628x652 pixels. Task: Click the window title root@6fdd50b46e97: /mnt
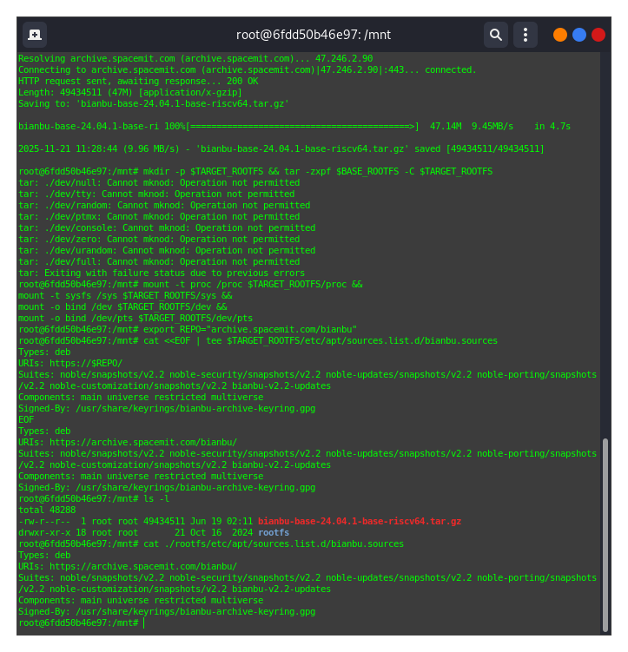coord(314,35)
